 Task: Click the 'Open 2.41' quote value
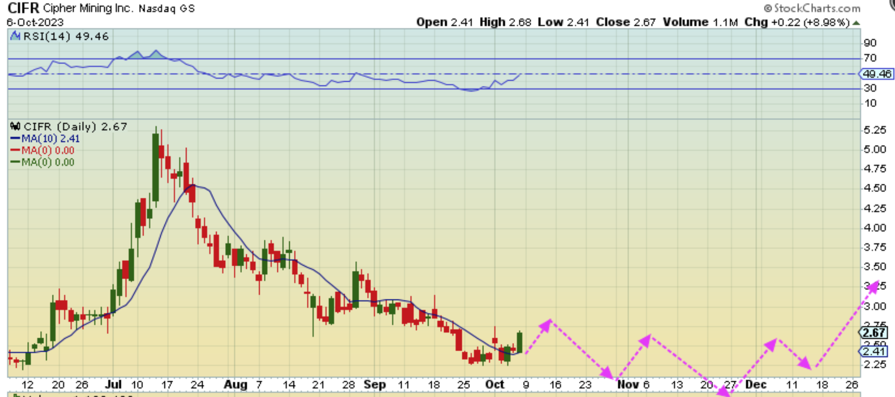pyautogui.click(x=445, y=22)
